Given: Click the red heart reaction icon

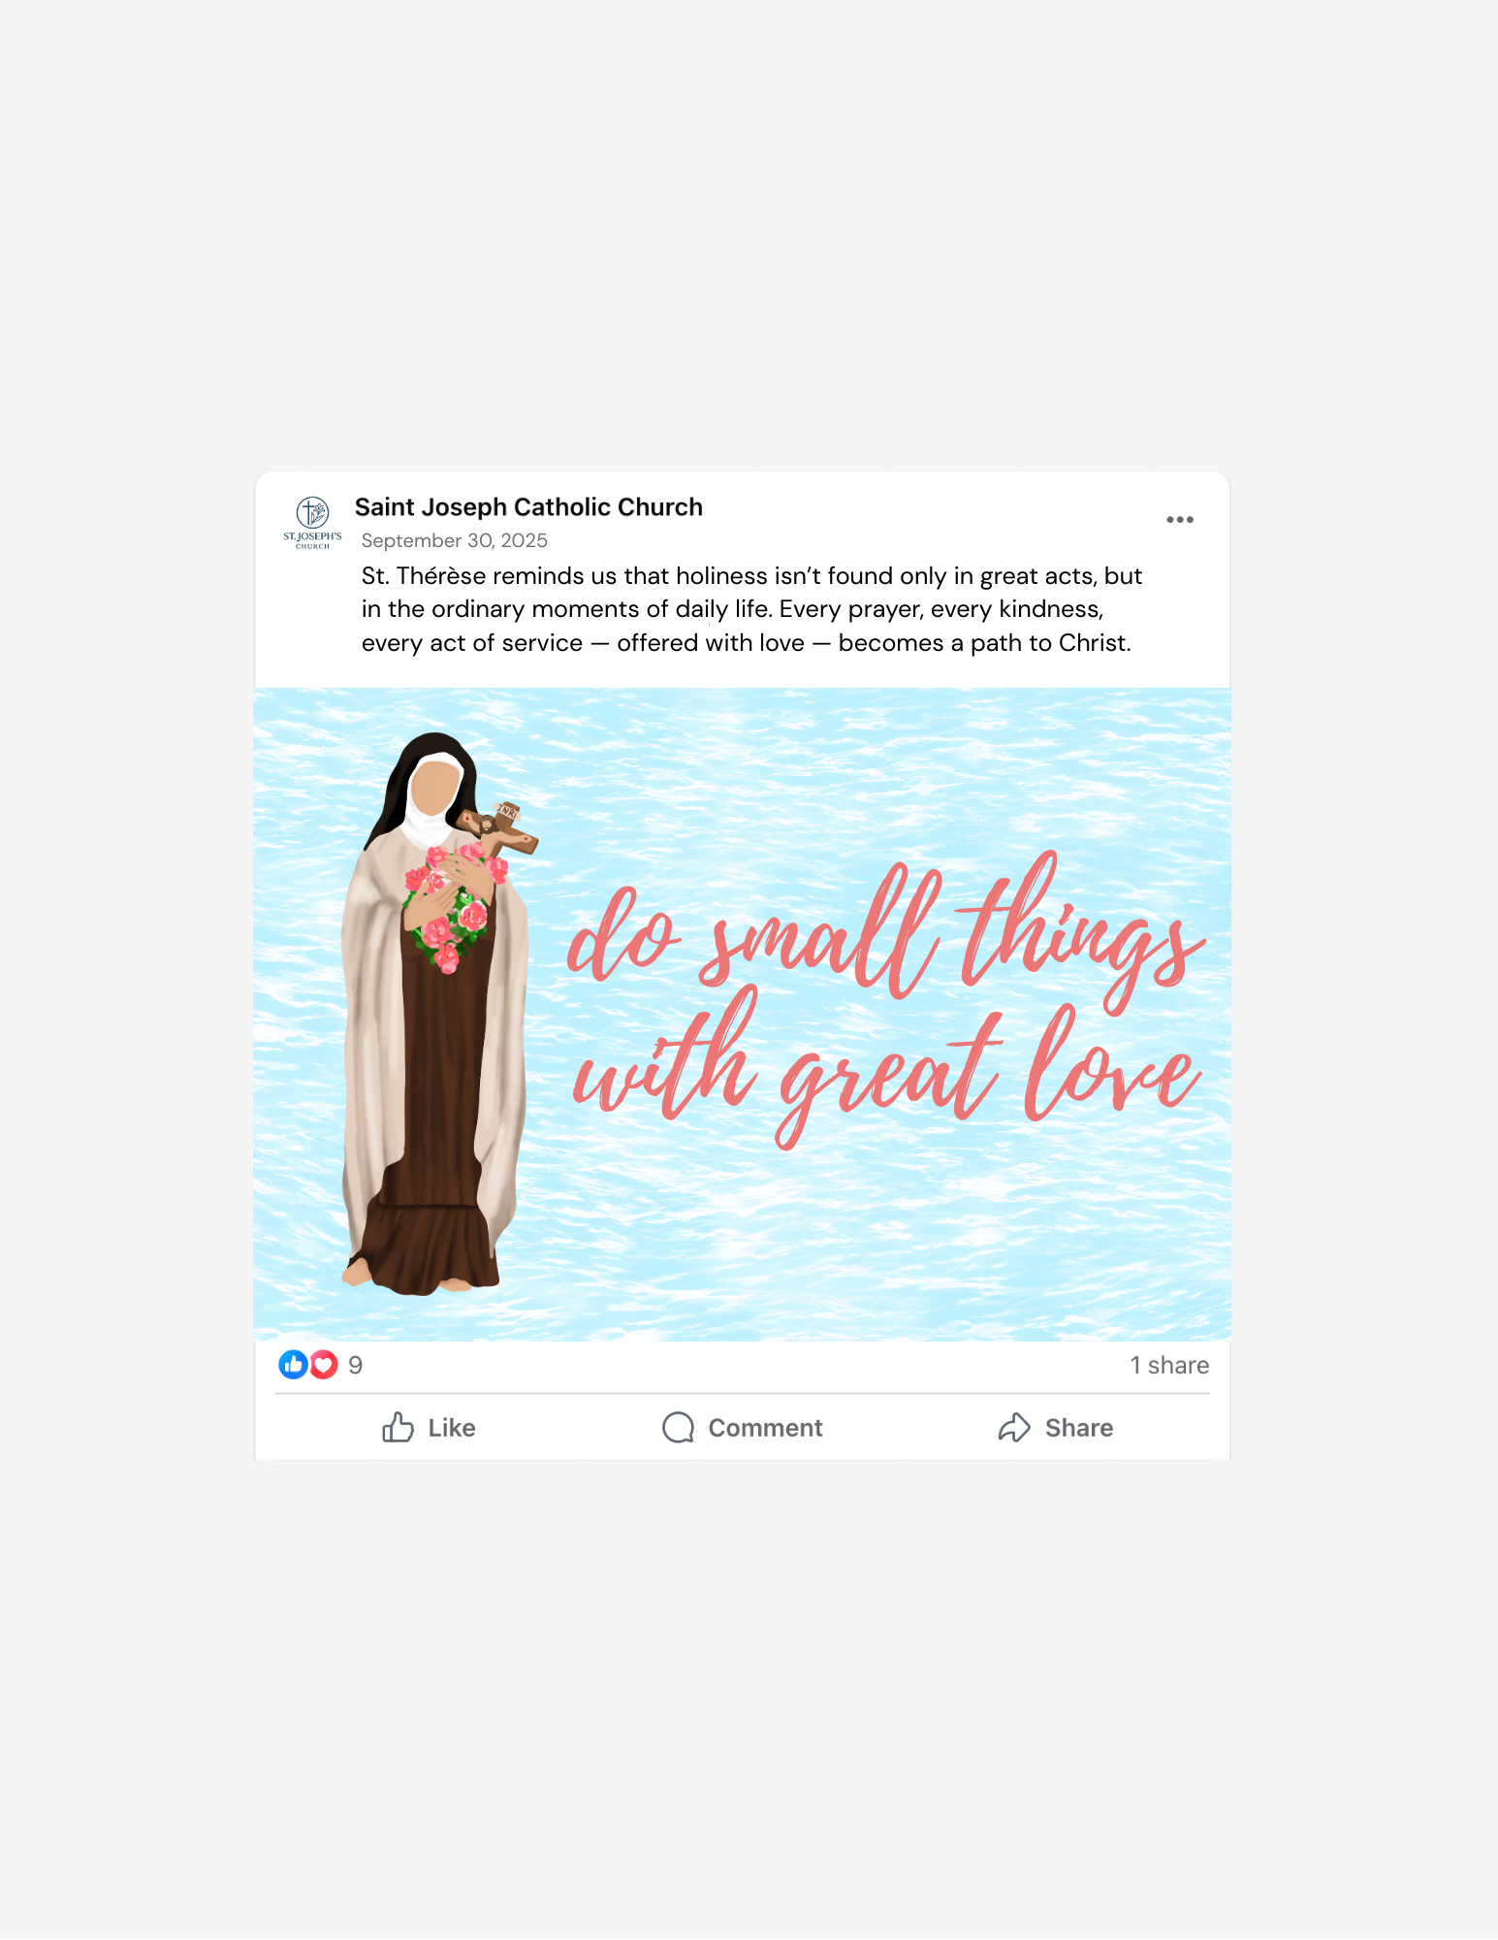Looking at the screenshot, I should click(324, 1365).
